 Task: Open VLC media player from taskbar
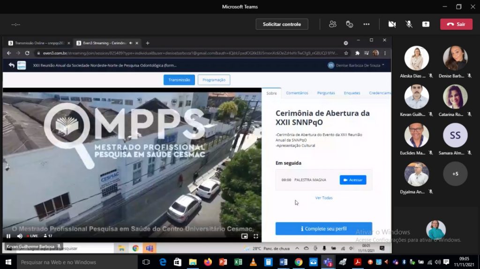click(253, 262)
